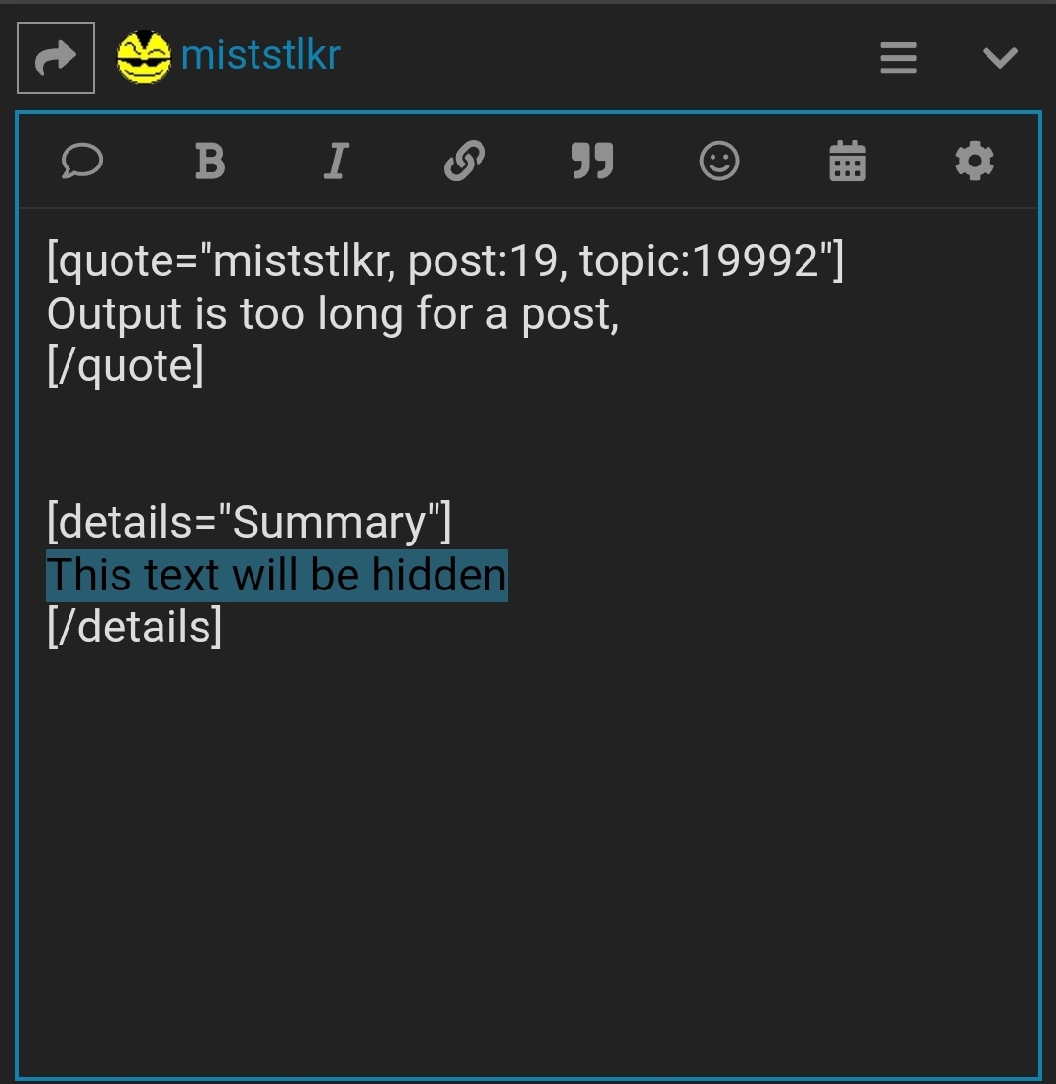This screenshot has height=1084, width=1056.
Task: Place cursor on the [/quote] line
Action: [x=125, y=365]
